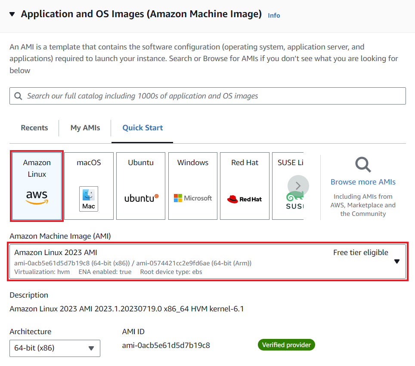Image resolution: width=415 pixels, height=366 pixels.
Task: Click the green Verified provider badge
Action: click(x=286, y=344)
